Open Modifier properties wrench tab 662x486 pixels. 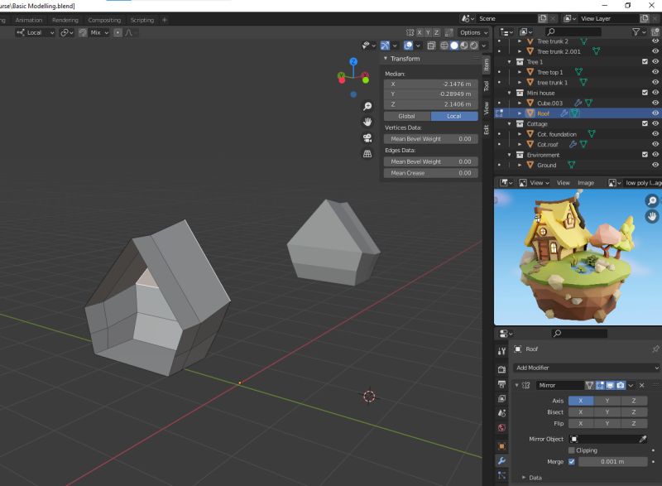tap(501, 460)
